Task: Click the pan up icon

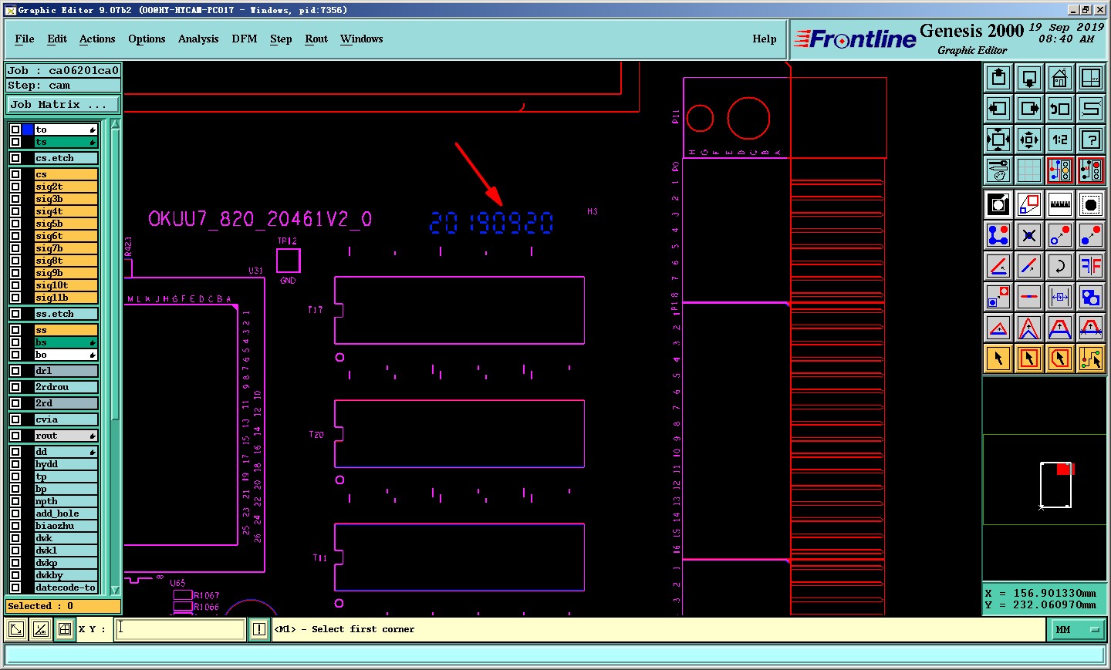Action: coord(998,78)
